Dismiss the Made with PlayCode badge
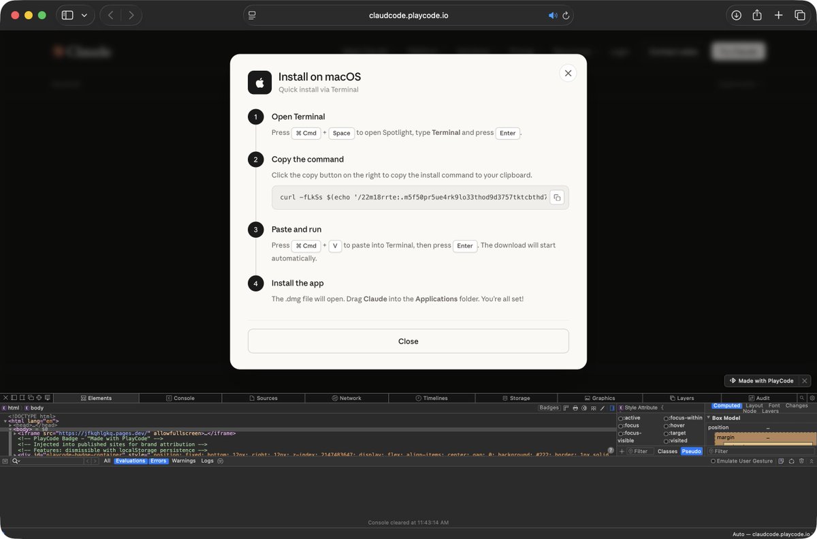The width and height of the screenshot is (817, 539). [x=804, y=380]
